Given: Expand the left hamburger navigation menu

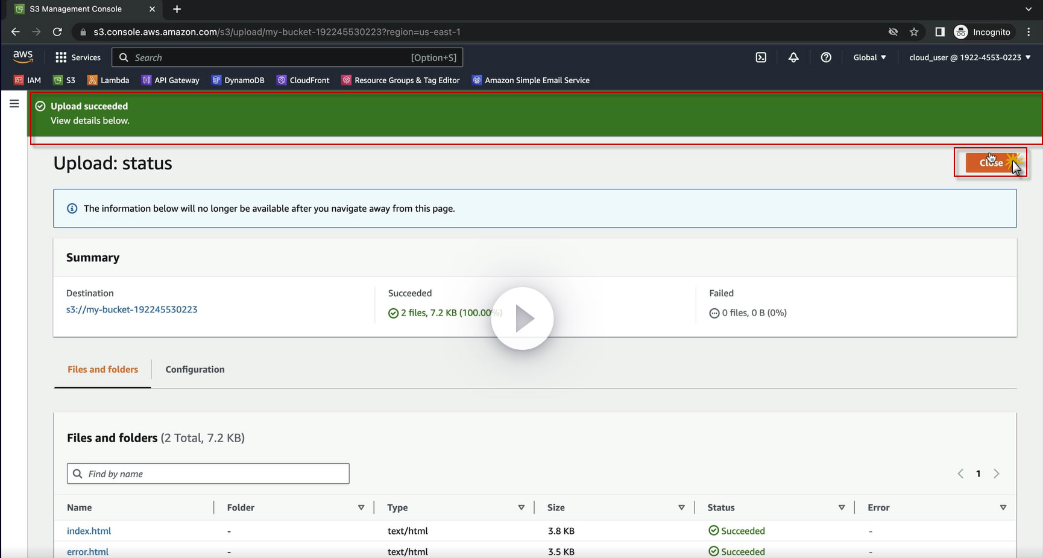Looking at the screenshot, I should 14,104.
